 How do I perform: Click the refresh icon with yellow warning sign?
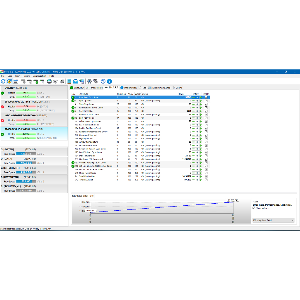click(x=9, y=81)
